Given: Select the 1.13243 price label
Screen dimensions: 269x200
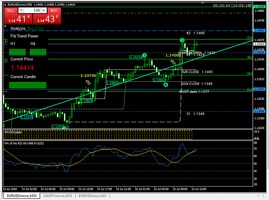Looking at the screenshot, I should [x=58, y=126].
